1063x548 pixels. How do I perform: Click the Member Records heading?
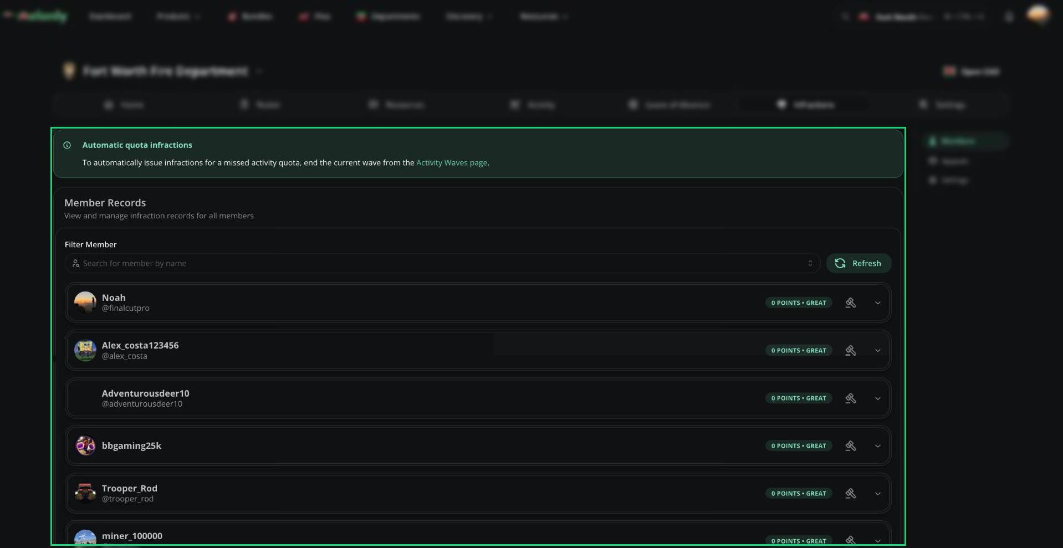pyautogui.click(x=105, y=203)
